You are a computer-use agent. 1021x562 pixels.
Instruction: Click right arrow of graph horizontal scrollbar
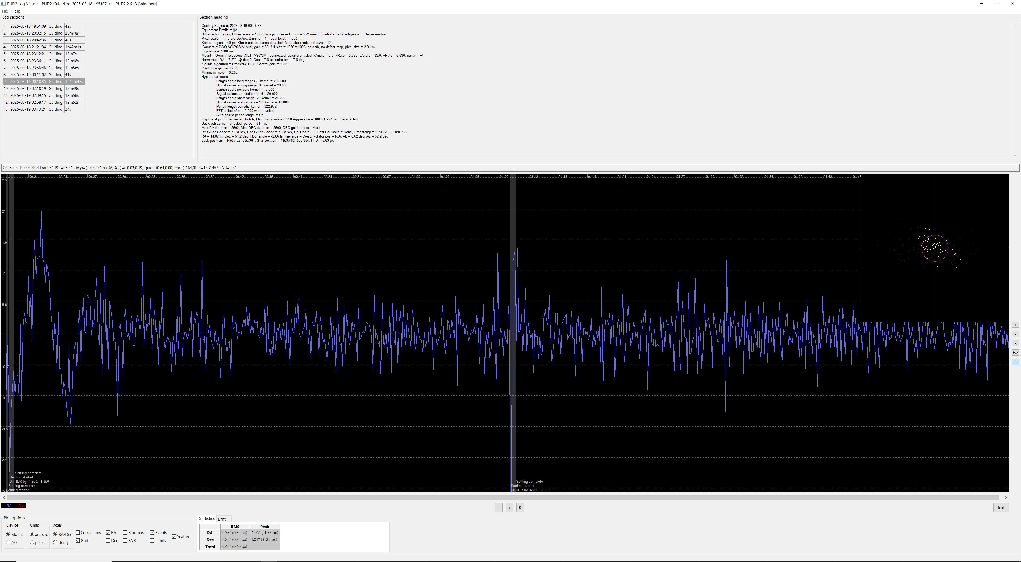click(x=1006, y=497)
